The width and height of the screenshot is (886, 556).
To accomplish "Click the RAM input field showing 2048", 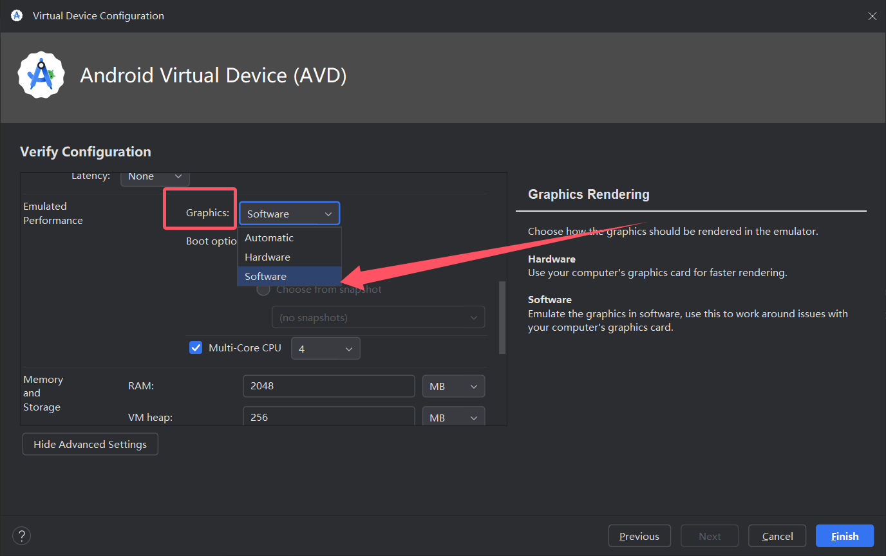I will (x=329, y=386).
